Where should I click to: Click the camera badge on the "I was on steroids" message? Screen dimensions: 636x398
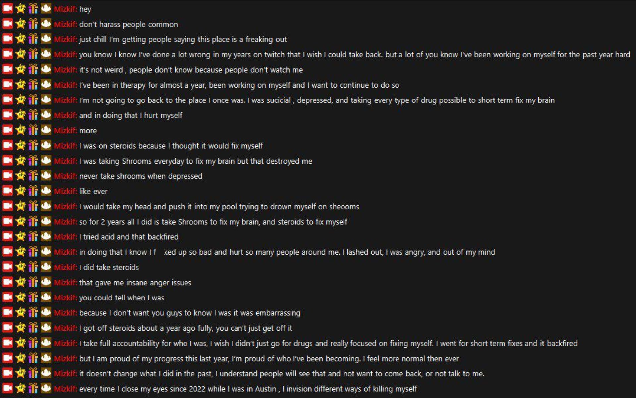click(7, 146)
